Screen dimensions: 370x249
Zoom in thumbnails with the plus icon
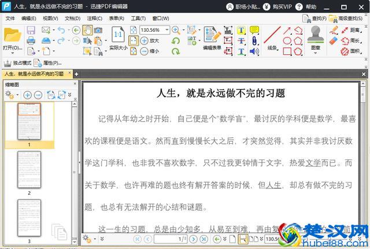(27, 95)
